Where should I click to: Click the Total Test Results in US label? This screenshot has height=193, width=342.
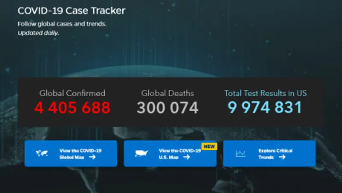click(266, 93)
